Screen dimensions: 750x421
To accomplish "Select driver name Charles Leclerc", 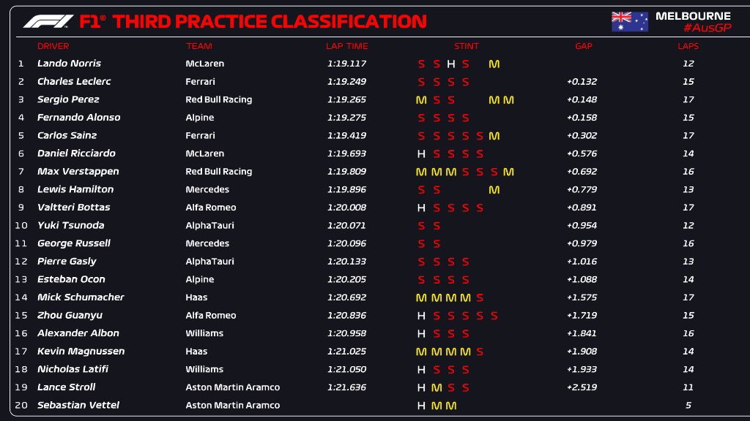I will 74,81.
